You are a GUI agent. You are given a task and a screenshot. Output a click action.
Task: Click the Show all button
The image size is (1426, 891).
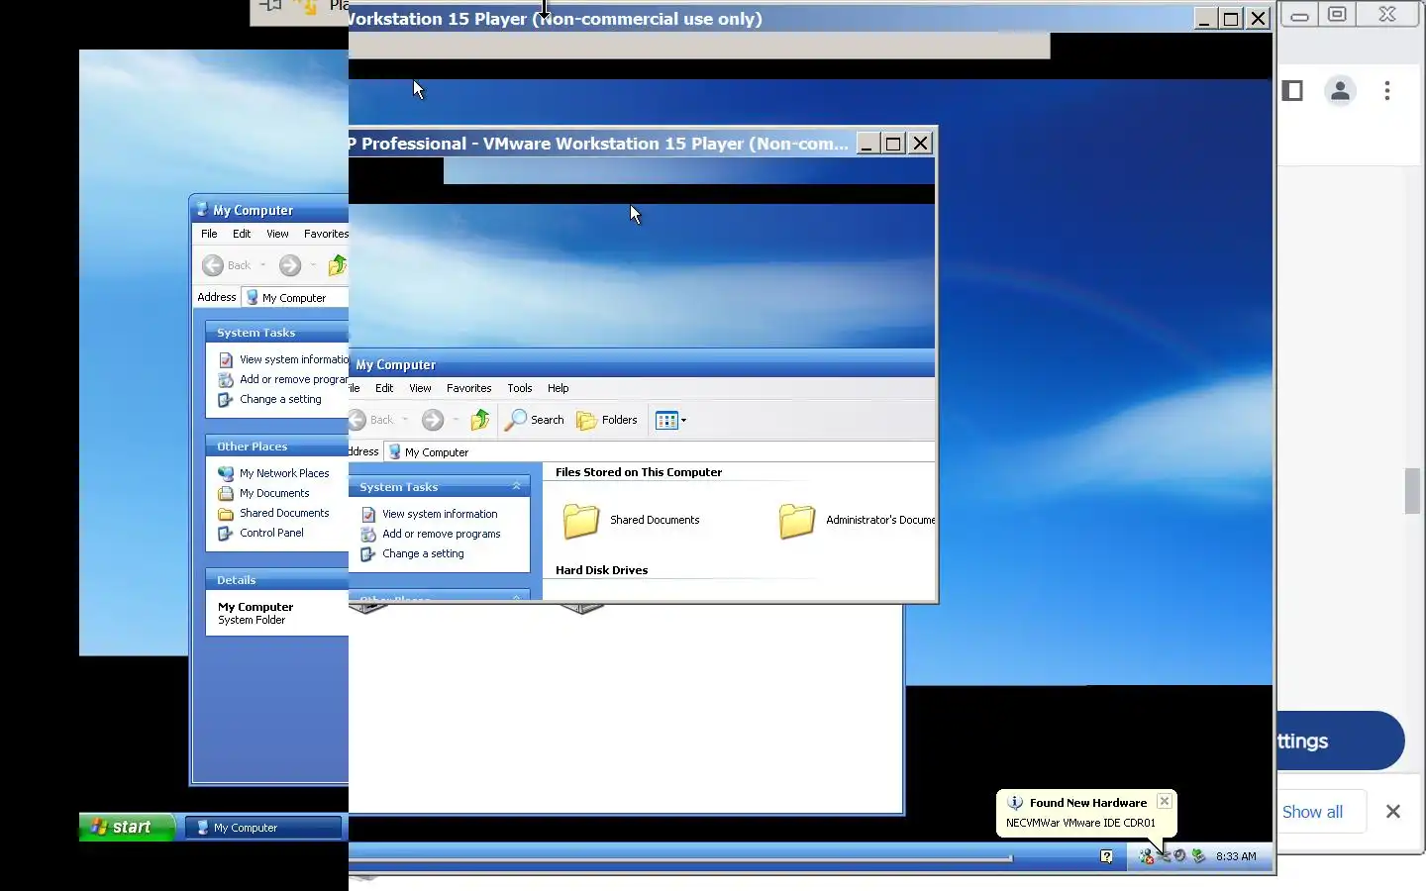1313,812
